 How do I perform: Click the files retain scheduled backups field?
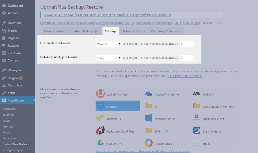187,43
